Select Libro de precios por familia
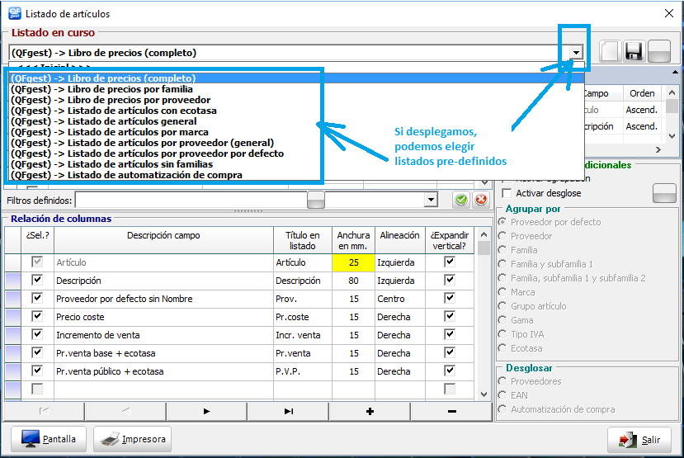This screenshot has width=684, height=458. (297, 89)
